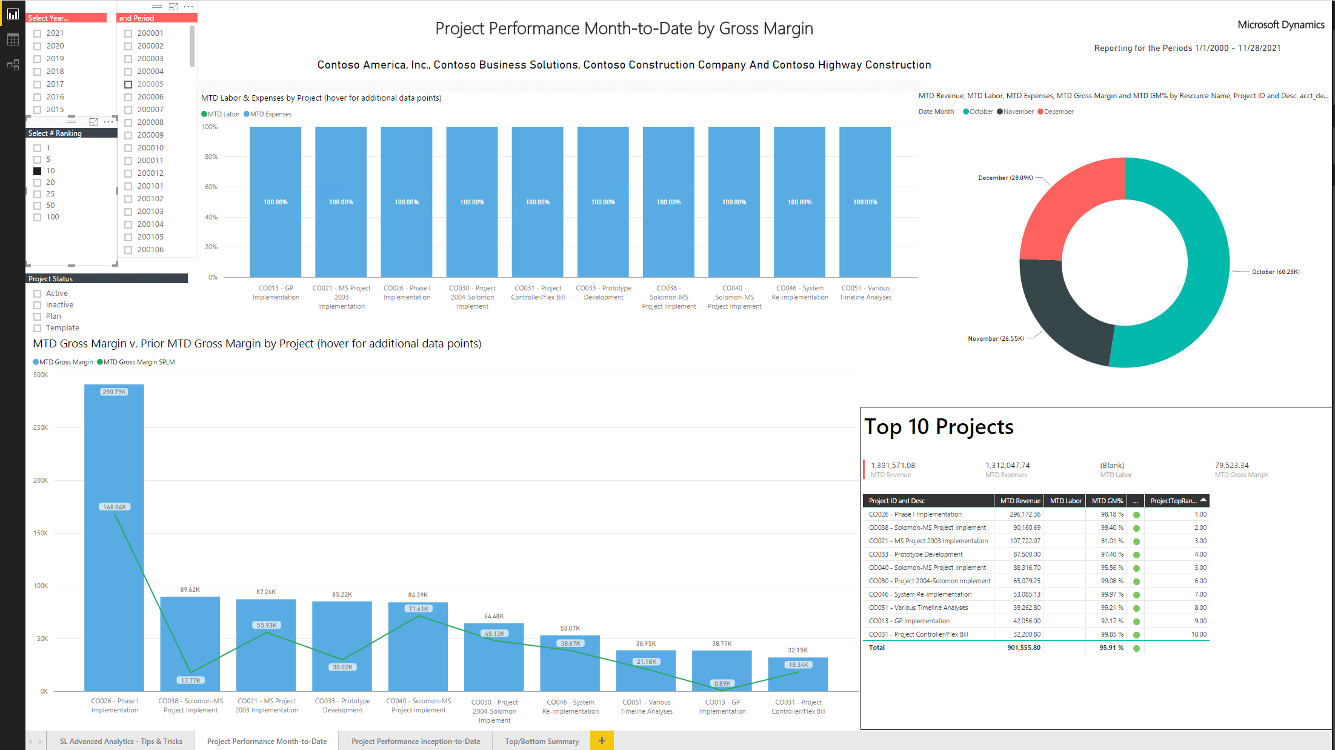Viewport: 1335px width, 750px height.
Task: Open SL Advanced Analytics - Tips & Tricks tab
Action: point(121,741)
